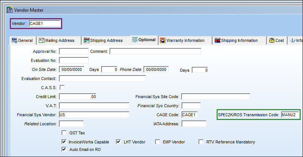The width and height of the screenshot is (303, 157).
Task: Click the Comment input field
Action: tap(155, 51)
